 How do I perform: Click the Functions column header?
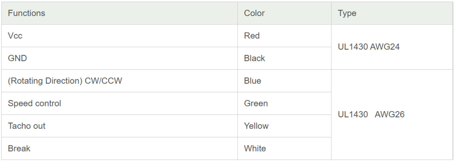click(x=26, y=13)
